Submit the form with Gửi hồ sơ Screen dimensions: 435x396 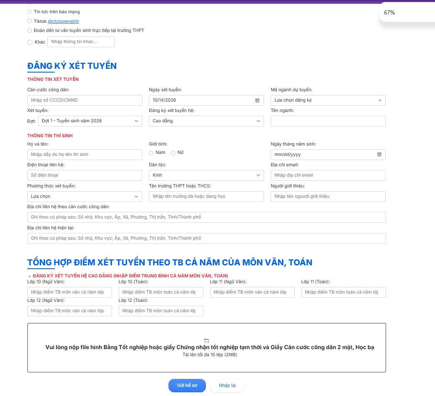pyautogui.click(x=187, y=386)
